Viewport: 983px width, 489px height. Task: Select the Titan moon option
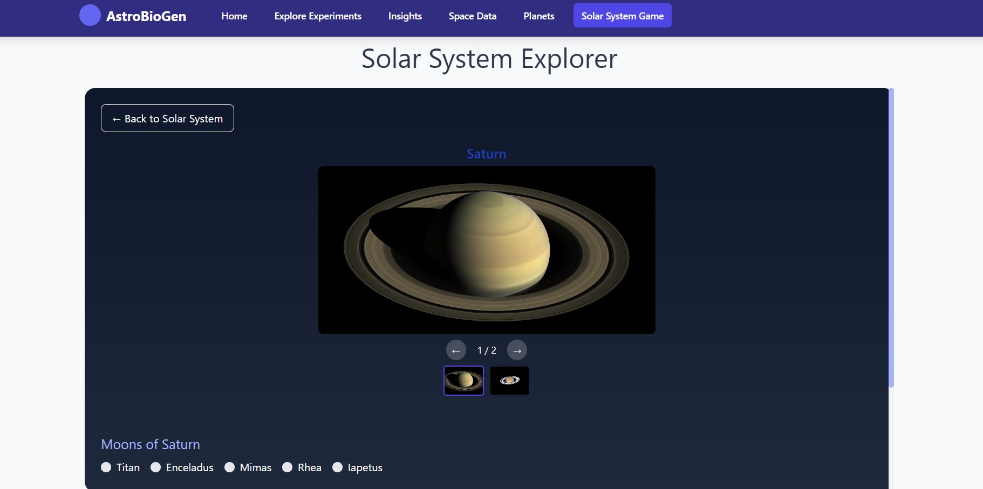point(120,467)
